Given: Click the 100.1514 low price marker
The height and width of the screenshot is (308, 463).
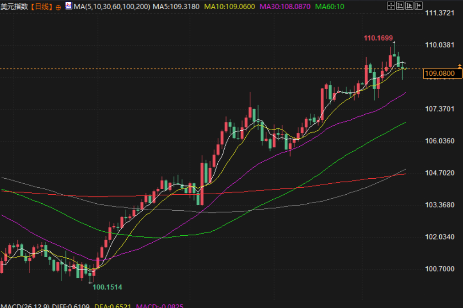Looking at the screenshot, I should (x=108, y=287).
